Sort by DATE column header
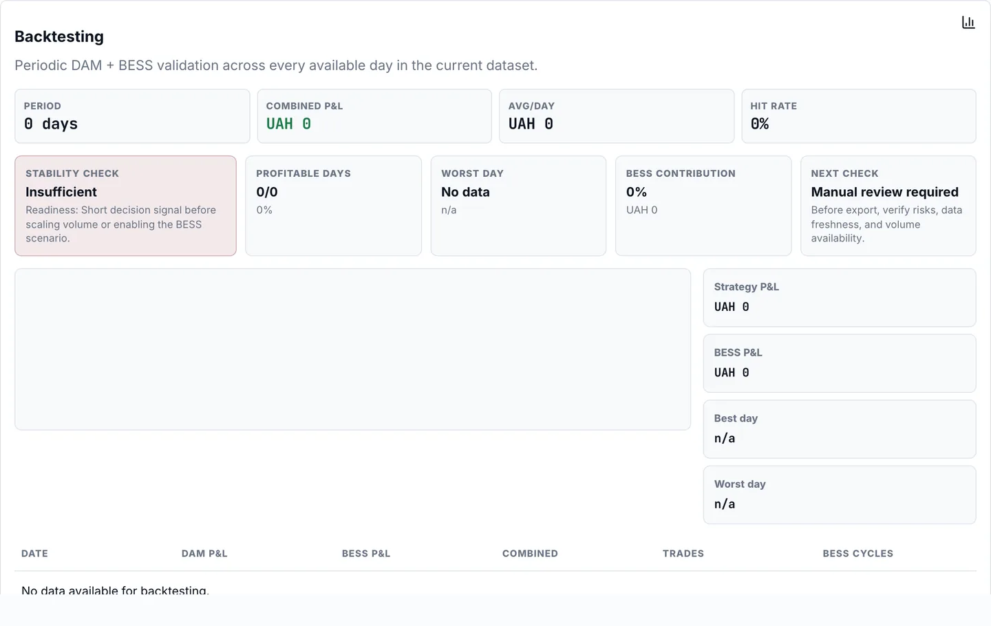 [34, 553]
